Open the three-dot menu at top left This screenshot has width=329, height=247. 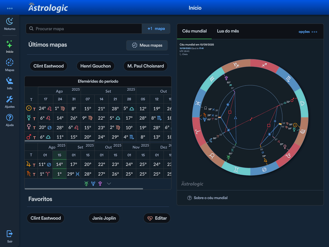point(10,8)
